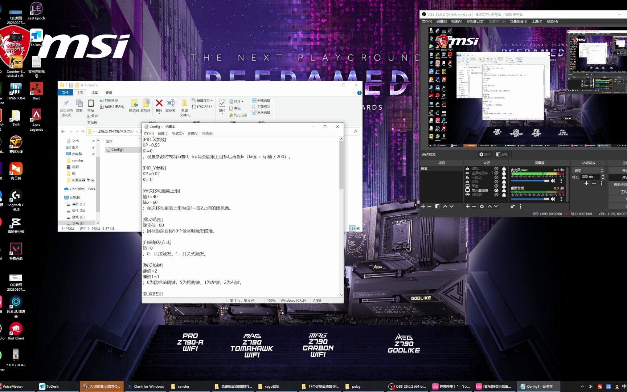Click the Pin to Quick Access icon
627x392 pixels.
66,103
